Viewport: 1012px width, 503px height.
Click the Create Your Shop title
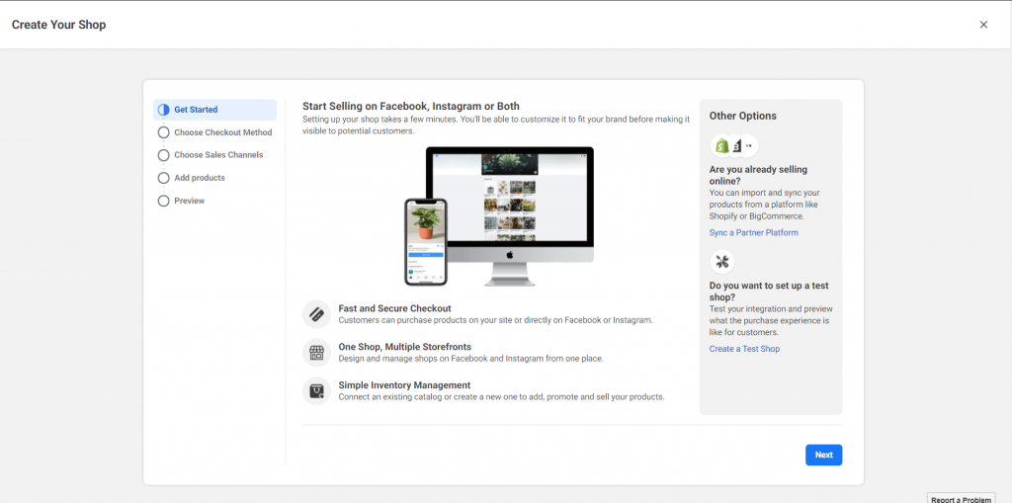coord(58,25)
